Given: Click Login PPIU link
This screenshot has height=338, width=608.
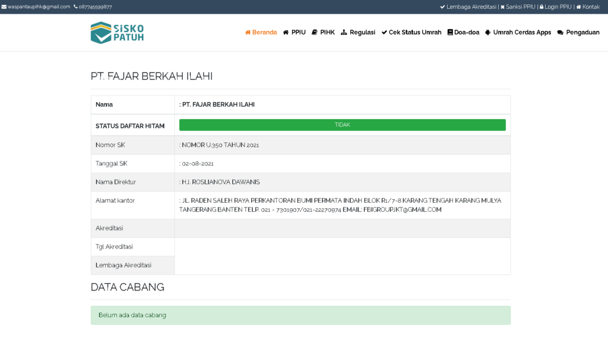Looking at the screenshot, I should click(x=558, y=7).
